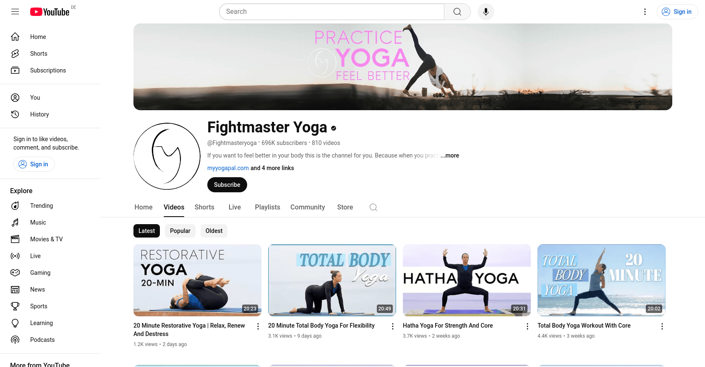The image size is (705, 367).
Task: Switch to the Community tab
Action: pos(308,207)
